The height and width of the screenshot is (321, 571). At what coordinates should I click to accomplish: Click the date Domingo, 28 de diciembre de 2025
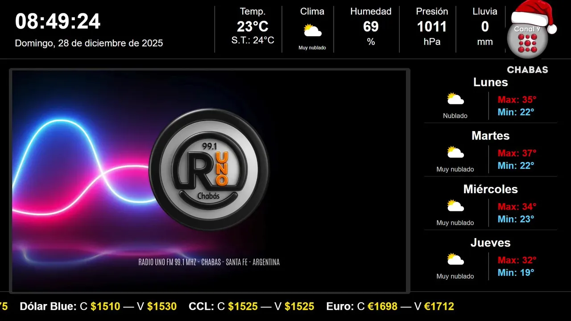(x=89, y=43)
